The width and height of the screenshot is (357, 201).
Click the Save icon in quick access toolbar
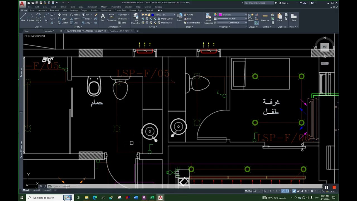click(37, 3)
